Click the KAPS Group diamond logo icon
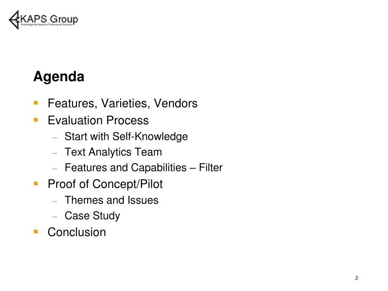 (14, 20)
